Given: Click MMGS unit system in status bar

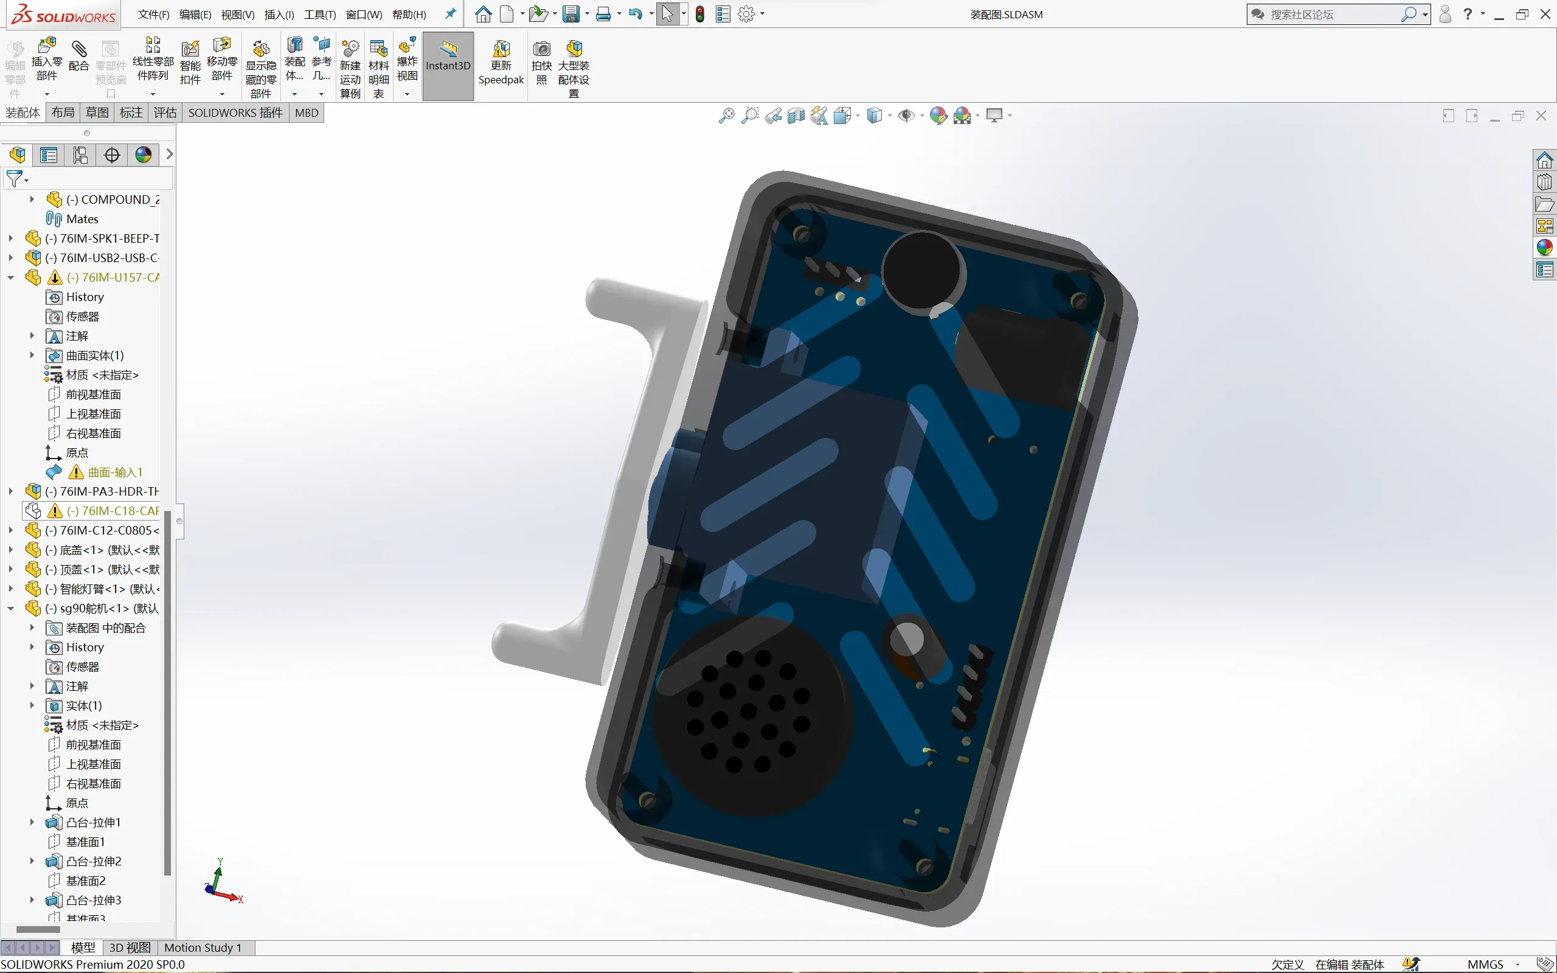Looking at the screenshot, I should [x=1485, y=964].
